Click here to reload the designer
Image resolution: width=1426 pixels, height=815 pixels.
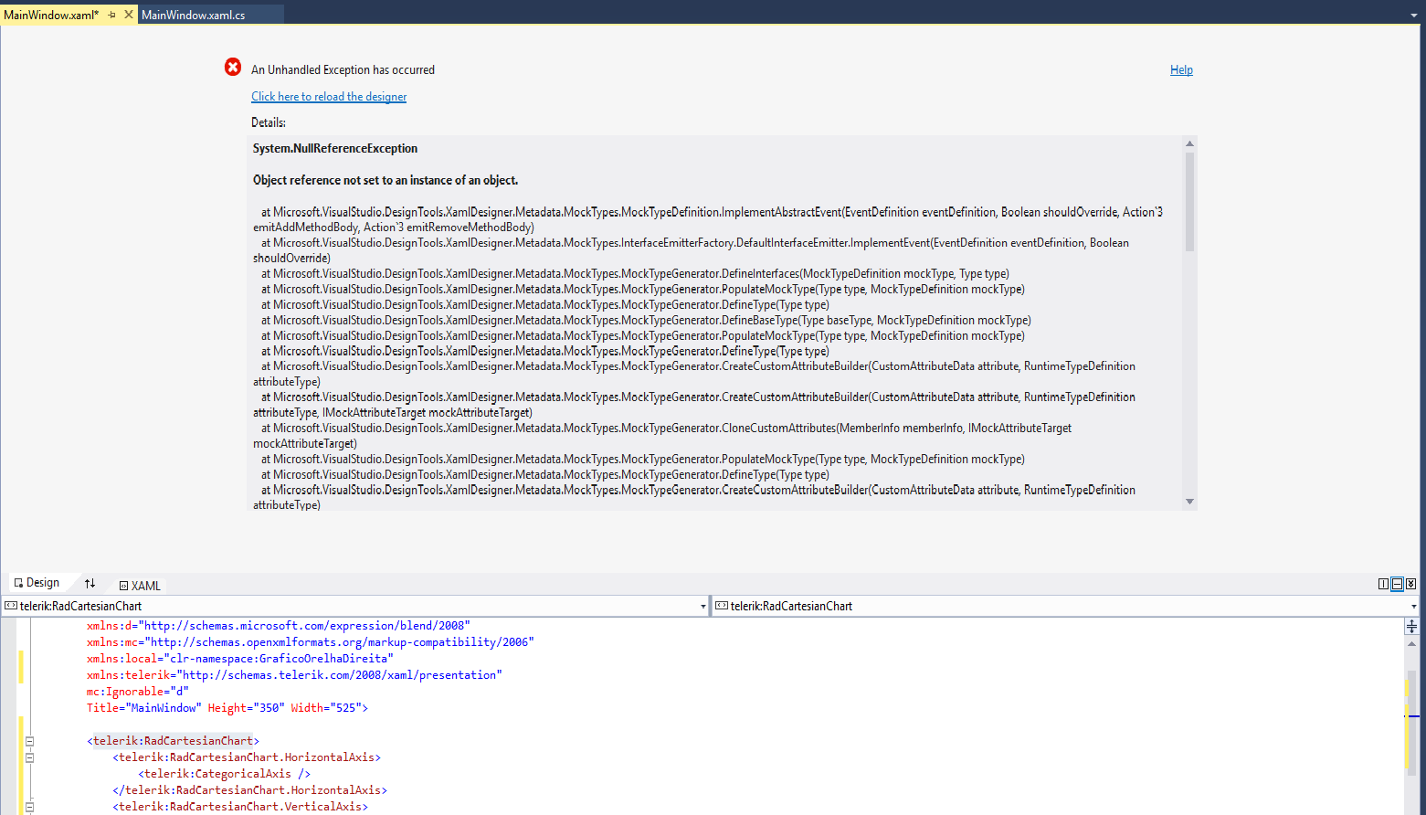[329, 97]
